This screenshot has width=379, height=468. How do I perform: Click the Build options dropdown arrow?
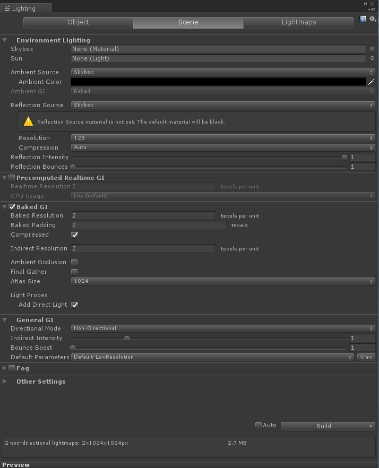click(371, 426)
